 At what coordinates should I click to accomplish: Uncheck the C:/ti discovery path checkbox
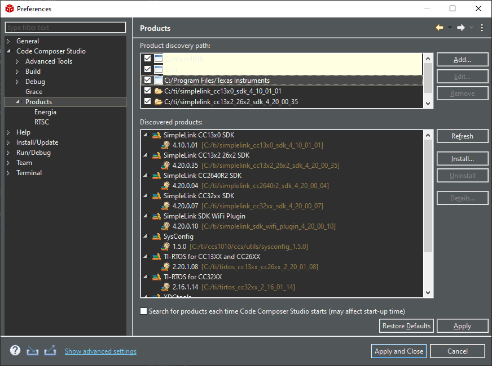point(147,69)
